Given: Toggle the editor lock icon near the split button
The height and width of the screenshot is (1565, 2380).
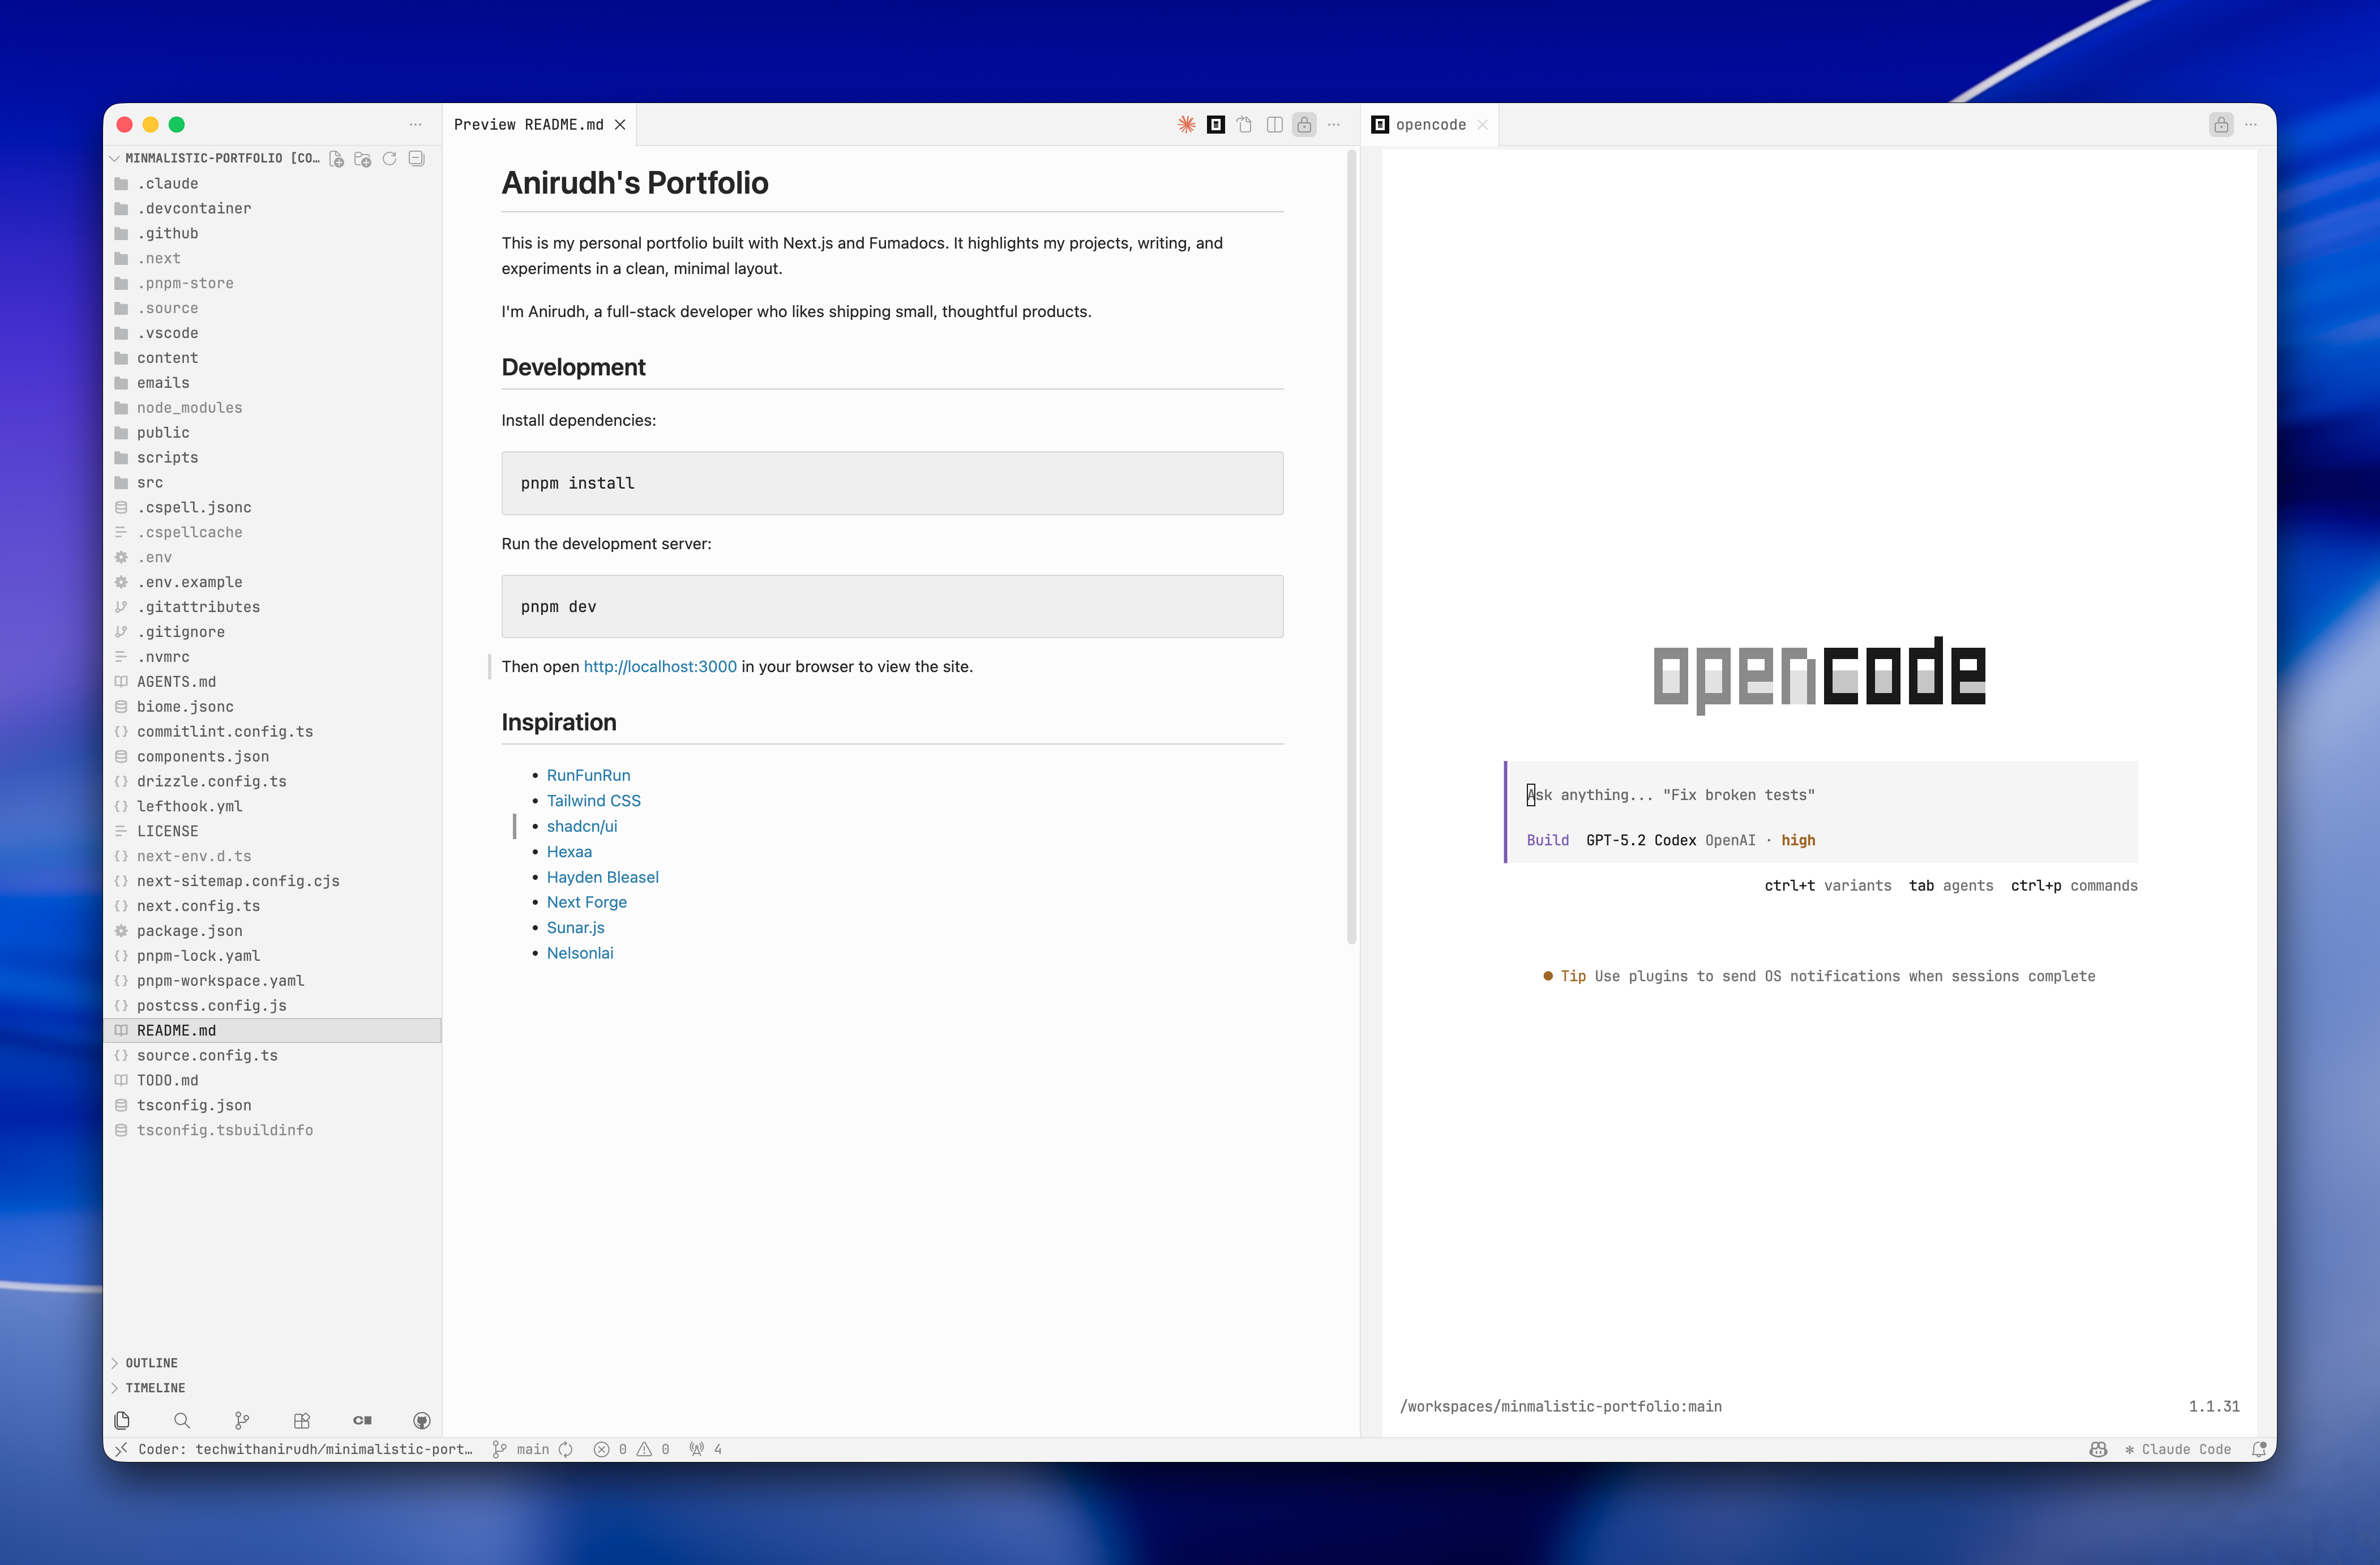Looking at the screenshot, I should [1304, 124].
